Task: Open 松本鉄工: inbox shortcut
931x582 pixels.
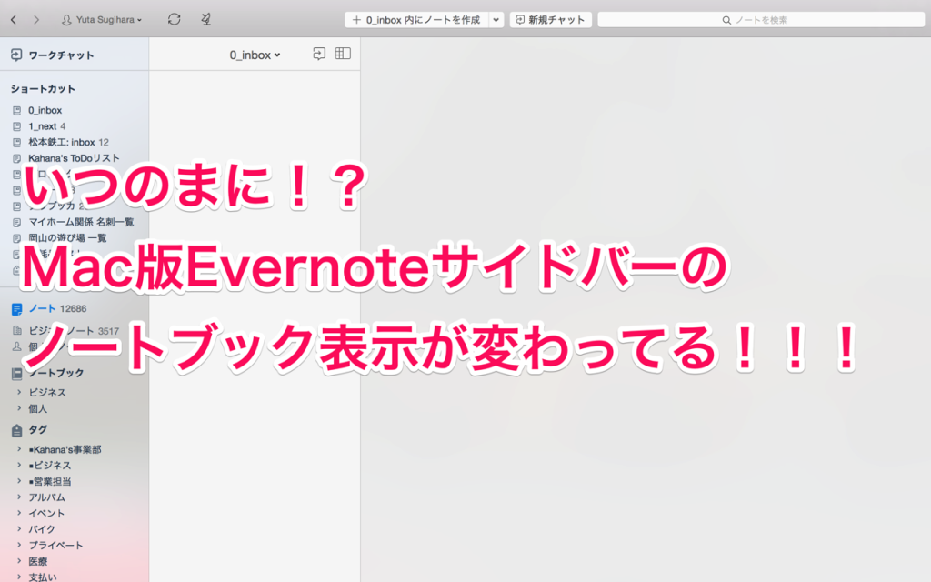Action: point(68,142)
